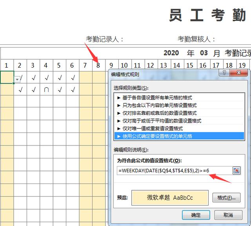The image size is (251, 226).
Task: Click the 编辑规则说明(E): label
Action: pos(131,150)
